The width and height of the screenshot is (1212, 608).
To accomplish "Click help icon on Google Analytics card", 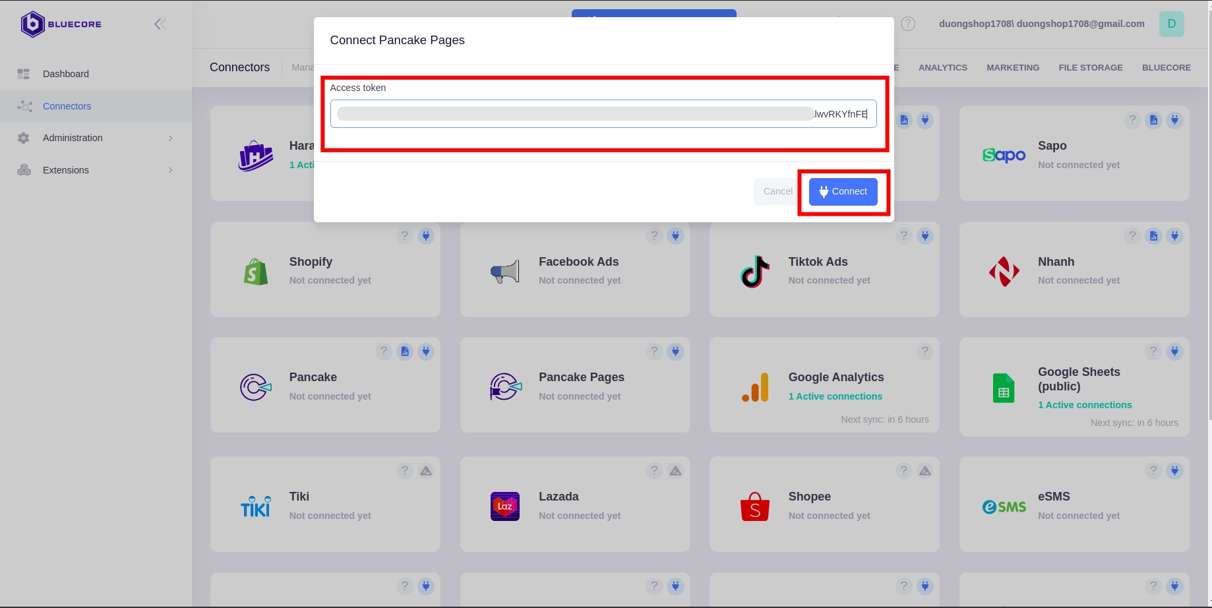I will [924, 351].
